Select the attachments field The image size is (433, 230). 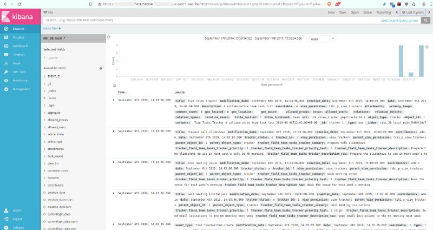[x=56, y=149]
